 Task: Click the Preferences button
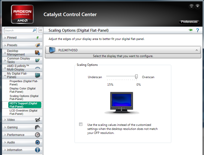(189, 22)
